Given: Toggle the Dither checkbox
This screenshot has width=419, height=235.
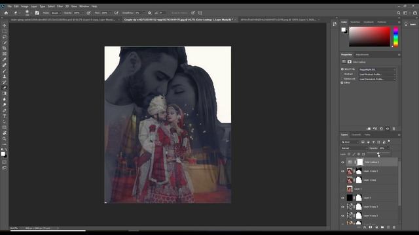Looking at the screenshot, I should [x=342, y=83].
